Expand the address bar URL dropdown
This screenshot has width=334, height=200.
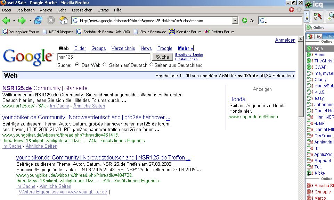click(235, 20)
